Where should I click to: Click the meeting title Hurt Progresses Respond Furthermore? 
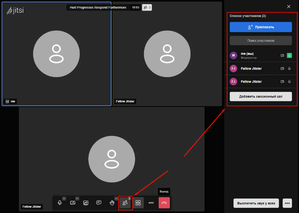pos(98,7)
